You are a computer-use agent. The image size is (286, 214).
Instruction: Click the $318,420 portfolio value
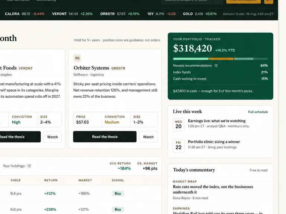193,48
